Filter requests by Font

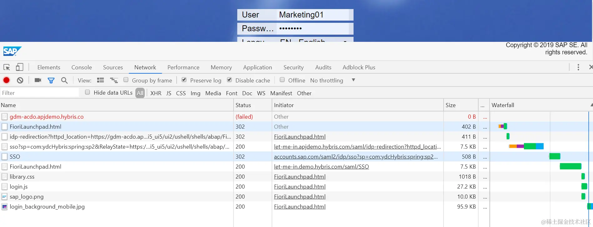point(232,93)
